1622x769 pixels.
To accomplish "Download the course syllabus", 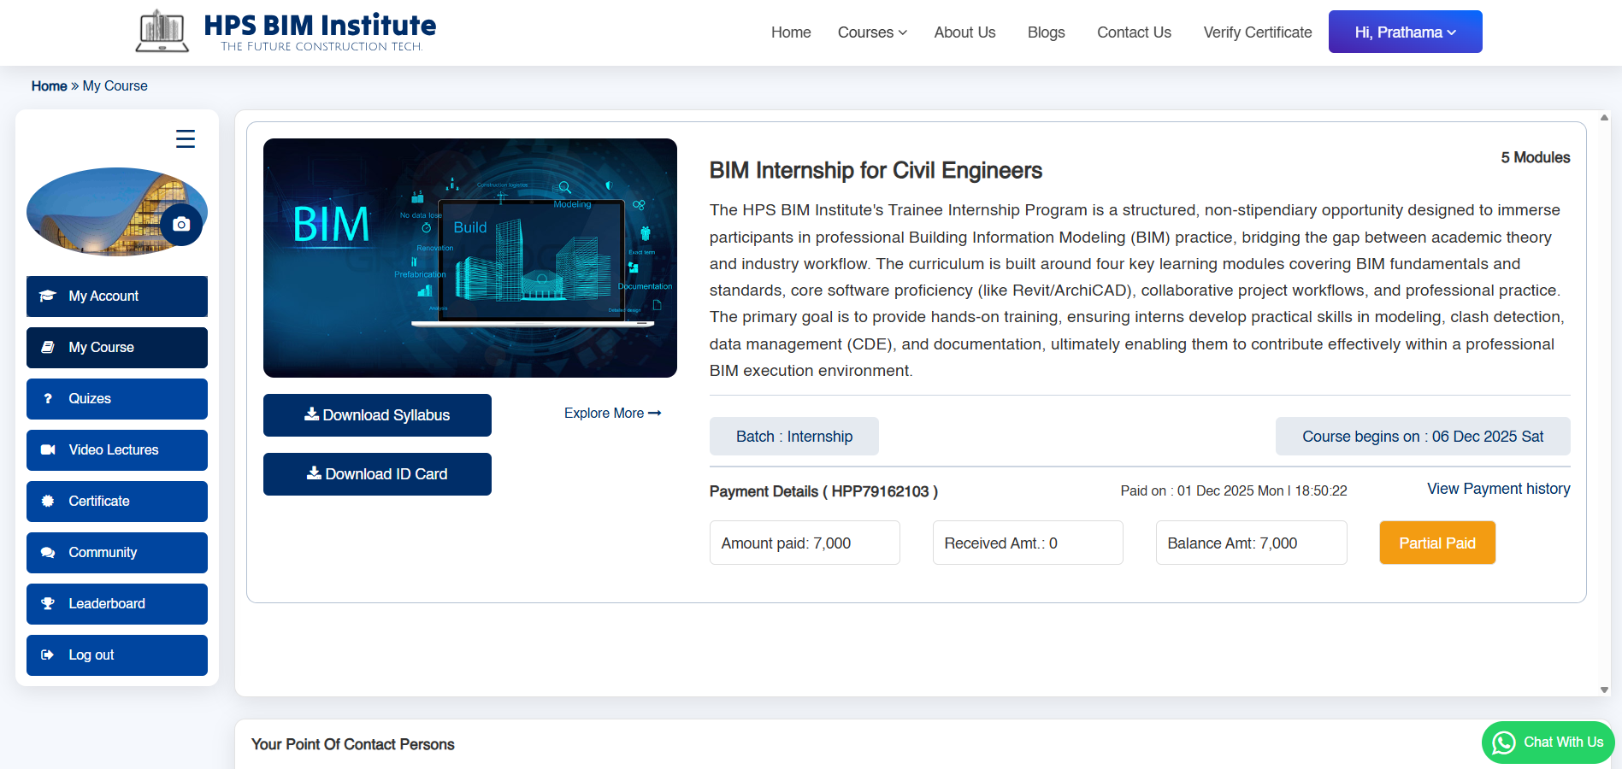I will tap(377, 415).
